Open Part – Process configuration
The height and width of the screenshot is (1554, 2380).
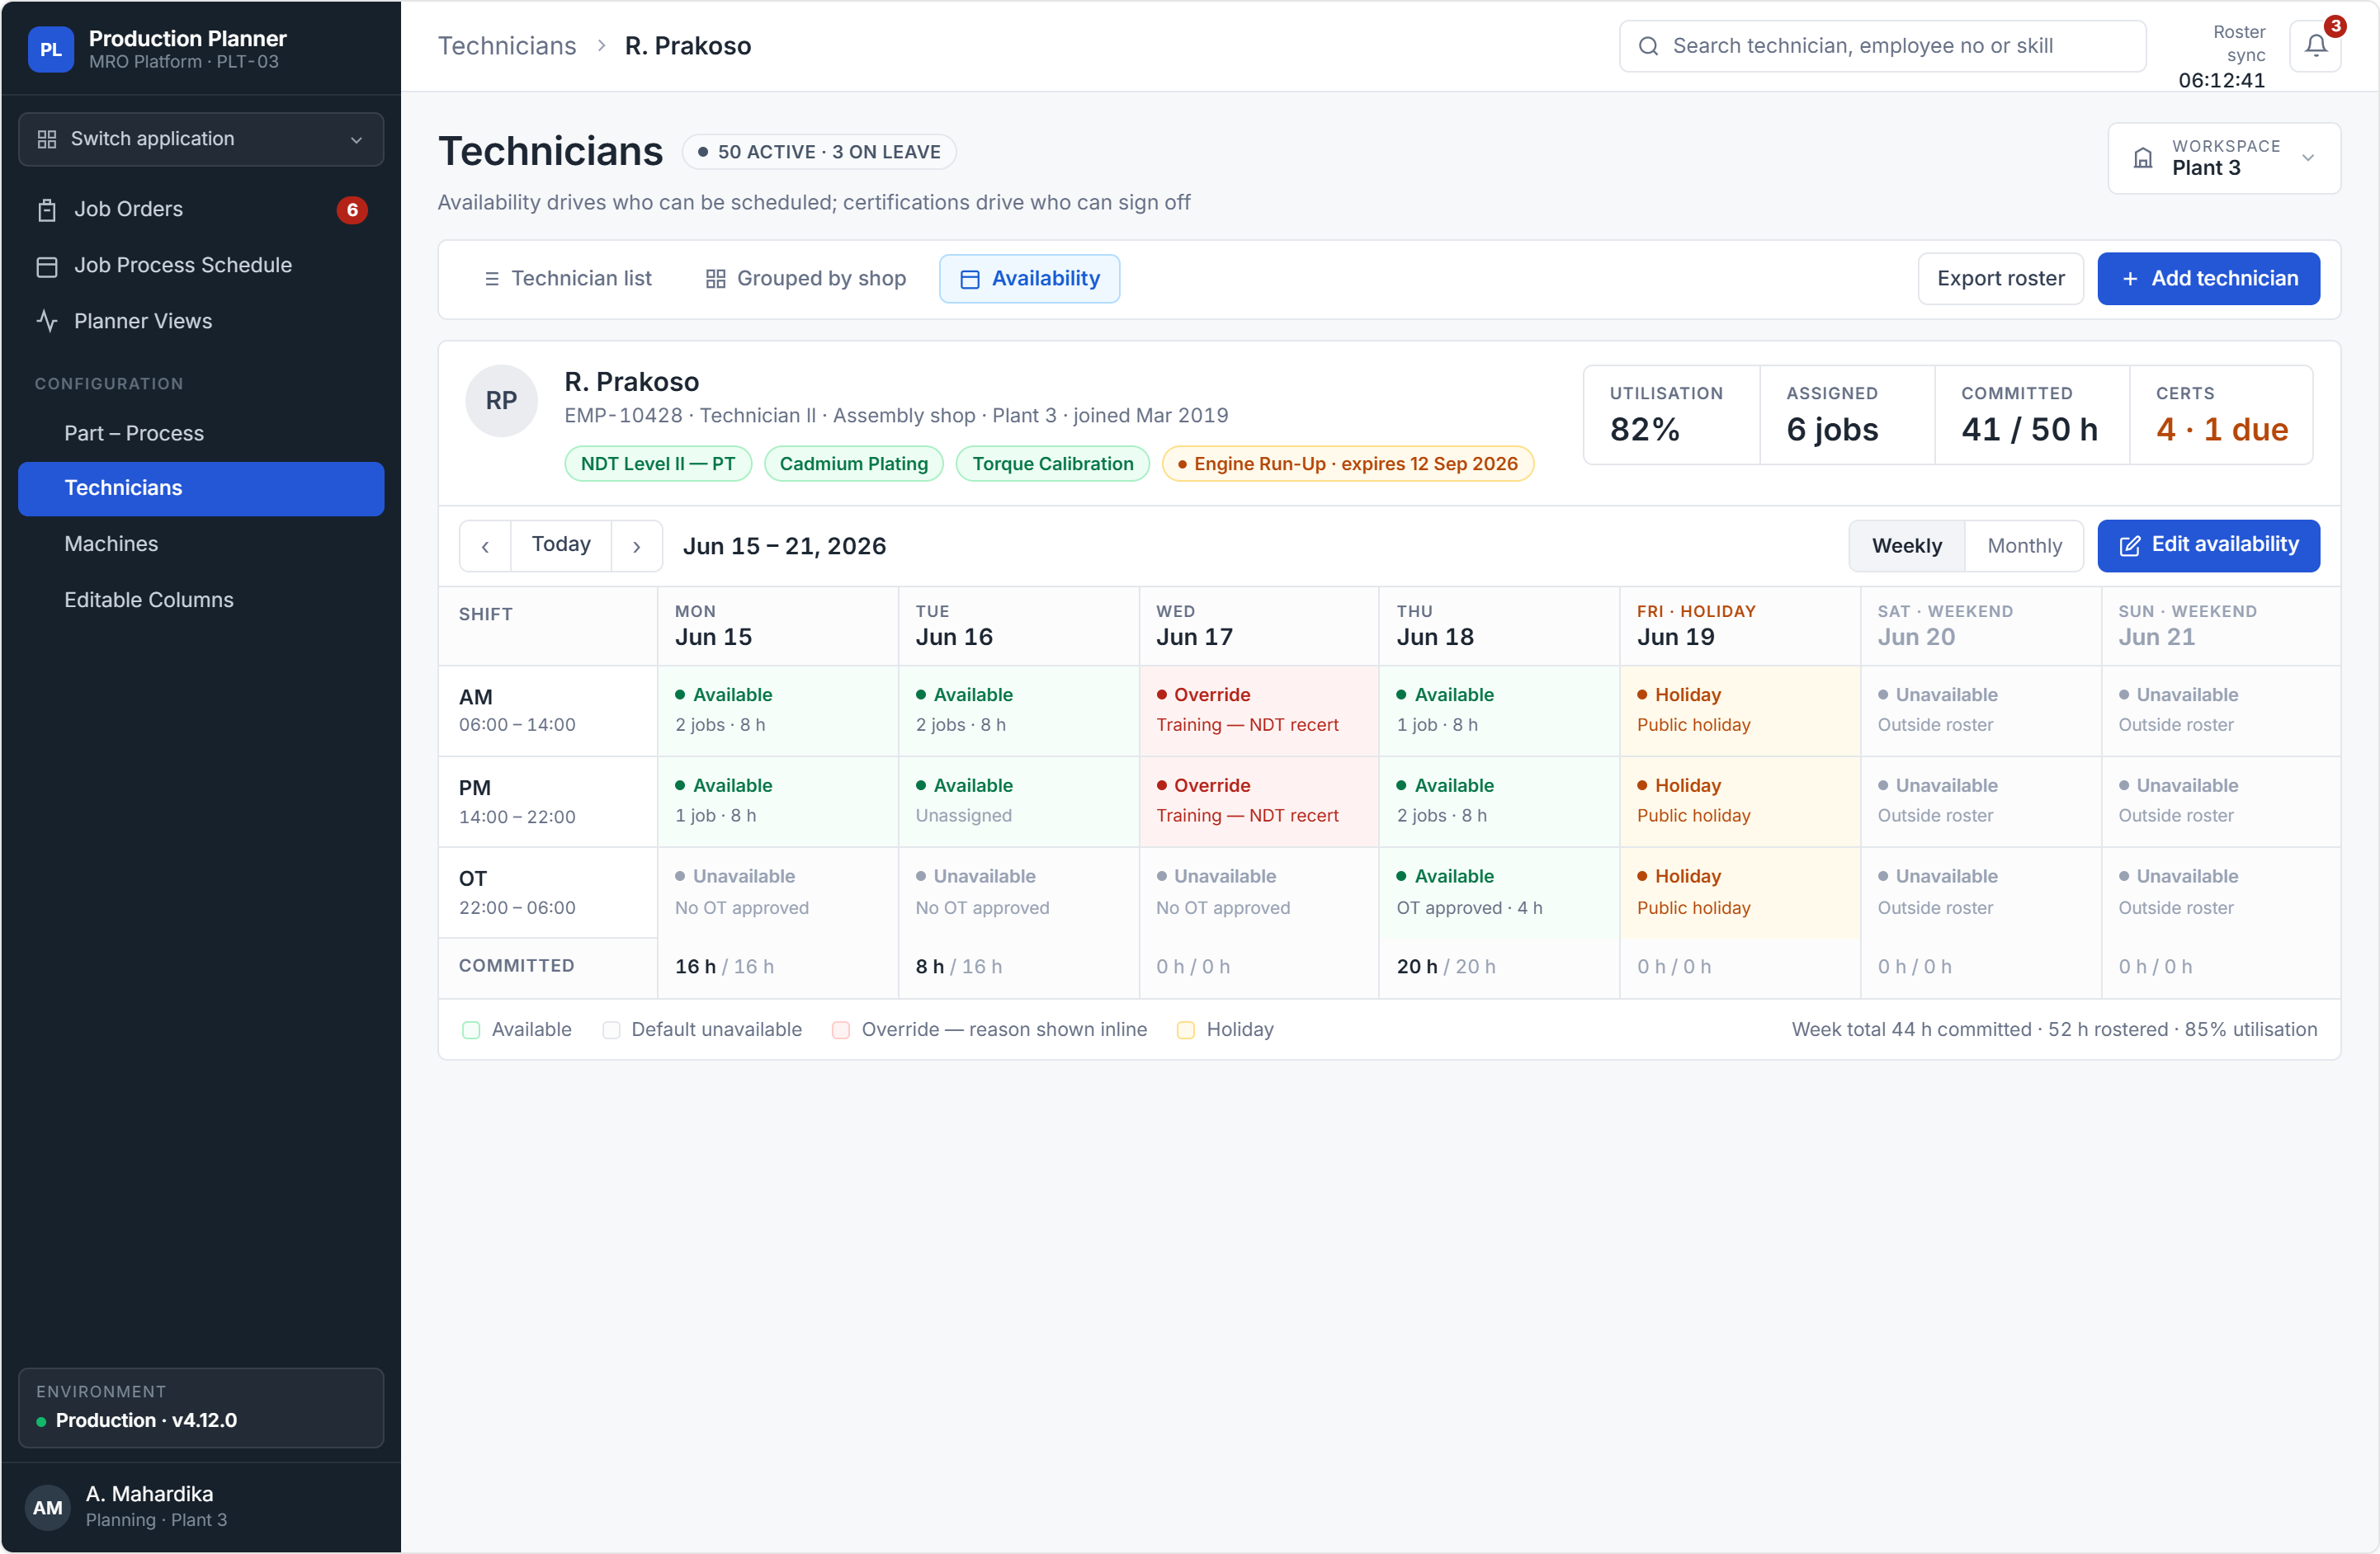point(201,434)
